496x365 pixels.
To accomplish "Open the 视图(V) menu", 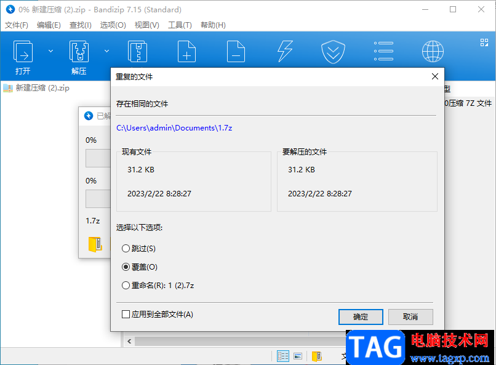I will (x=147, y=25).
